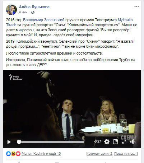Image resolution: width=144 pixels, height=163 pixels.
Task: Open Алёна Лунькова profile picture
Action: pos(11,10)
